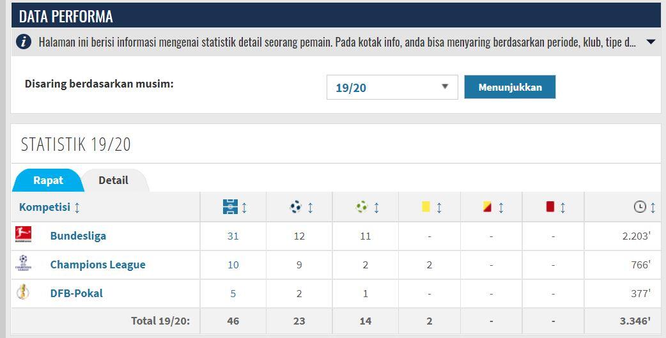Switch to the Detail tab
Screen dimensions: 666x338
click(x=113, y=180)
